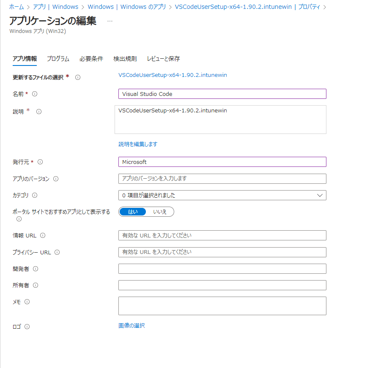Viewport: 378px width, 368px height.
Task: Switch to プログラム tab
Action: coord(58,59)
